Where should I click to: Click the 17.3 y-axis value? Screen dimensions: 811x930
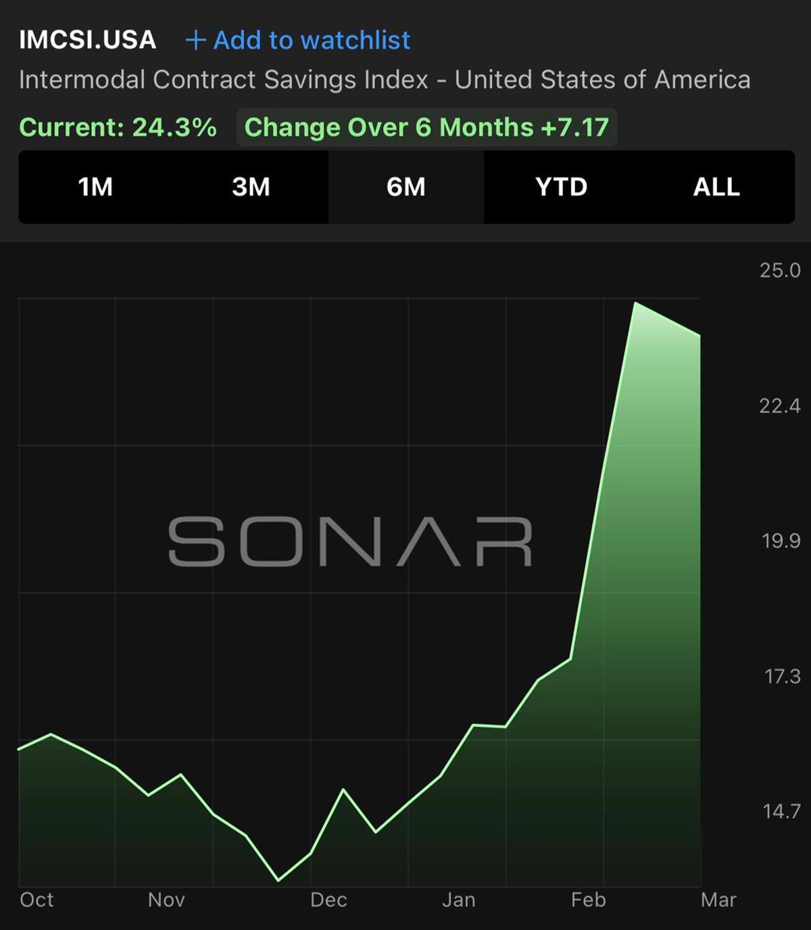click(x=782, y=676)
